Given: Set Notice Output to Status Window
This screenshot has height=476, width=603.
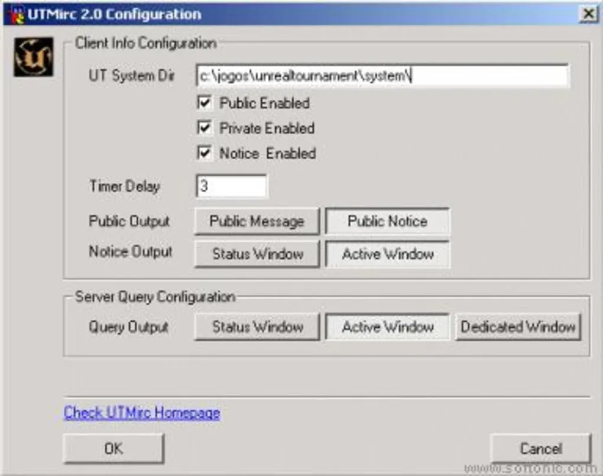Looking at the screenshot, I should click(257, 254).
